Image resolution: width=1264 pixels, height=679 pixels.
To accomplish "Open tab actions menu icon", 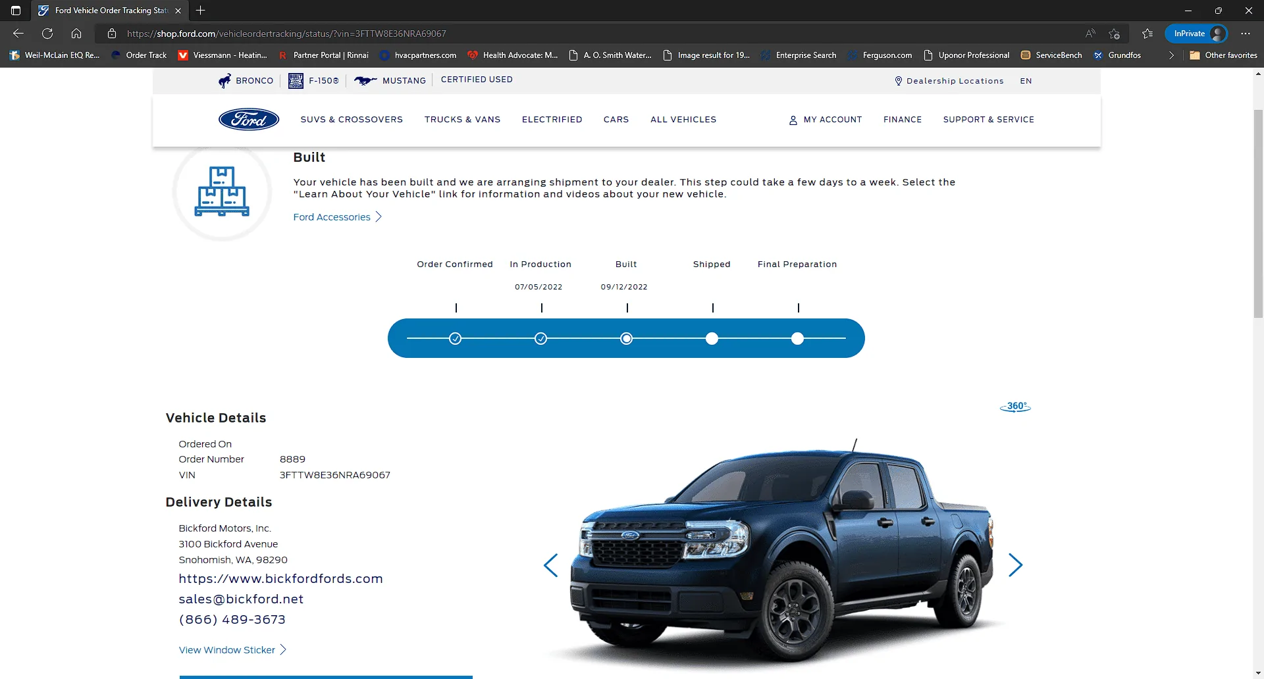I will (16, 11).
